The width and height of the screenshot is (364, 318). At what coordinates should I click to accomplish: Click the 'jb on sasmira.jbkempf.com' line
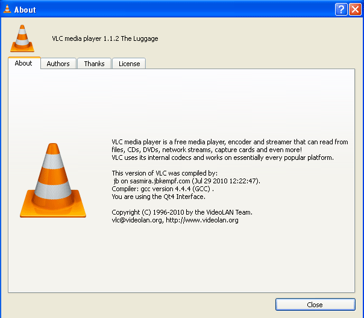coord(187,181)
